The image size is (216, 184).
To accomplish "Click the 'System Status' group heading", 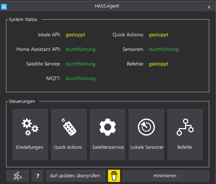I will 23,20.
